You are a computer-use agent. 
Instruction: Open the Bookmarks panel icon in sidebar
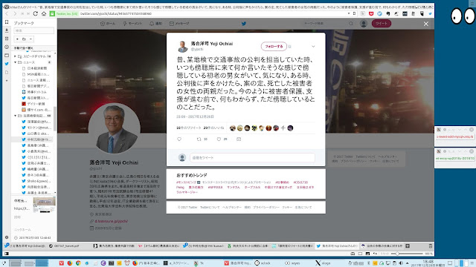pos(7,22)
